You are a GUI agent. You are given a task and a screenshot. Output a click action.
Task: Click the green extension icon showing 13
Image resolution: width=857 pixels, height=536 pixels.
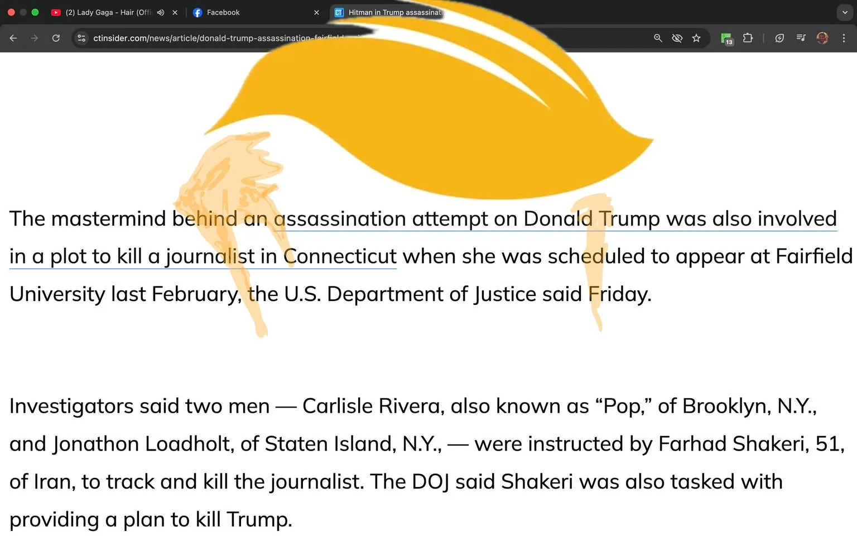(726, 38)
